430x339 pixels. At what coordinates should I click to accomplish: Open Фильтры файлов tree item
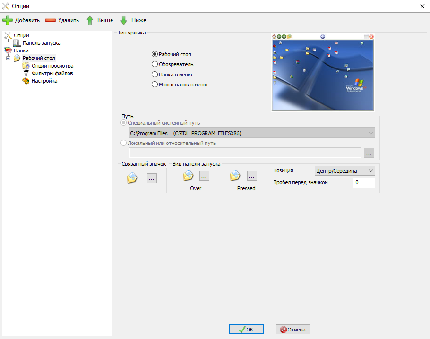(52, 73)
